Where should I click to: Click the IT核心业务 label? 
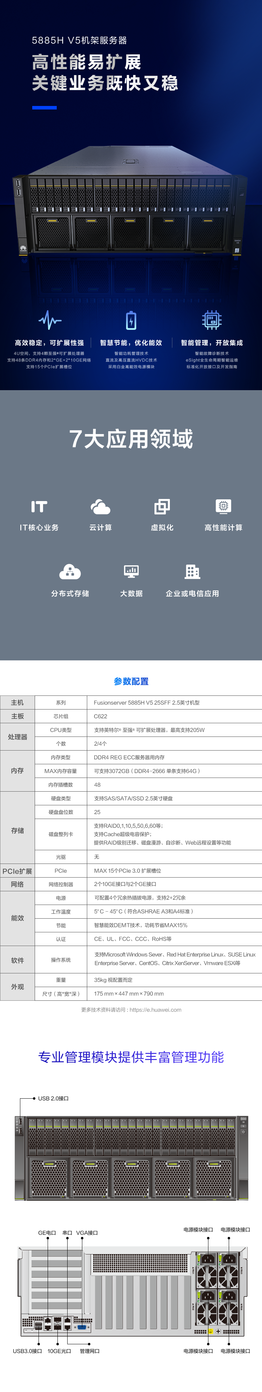39,527
